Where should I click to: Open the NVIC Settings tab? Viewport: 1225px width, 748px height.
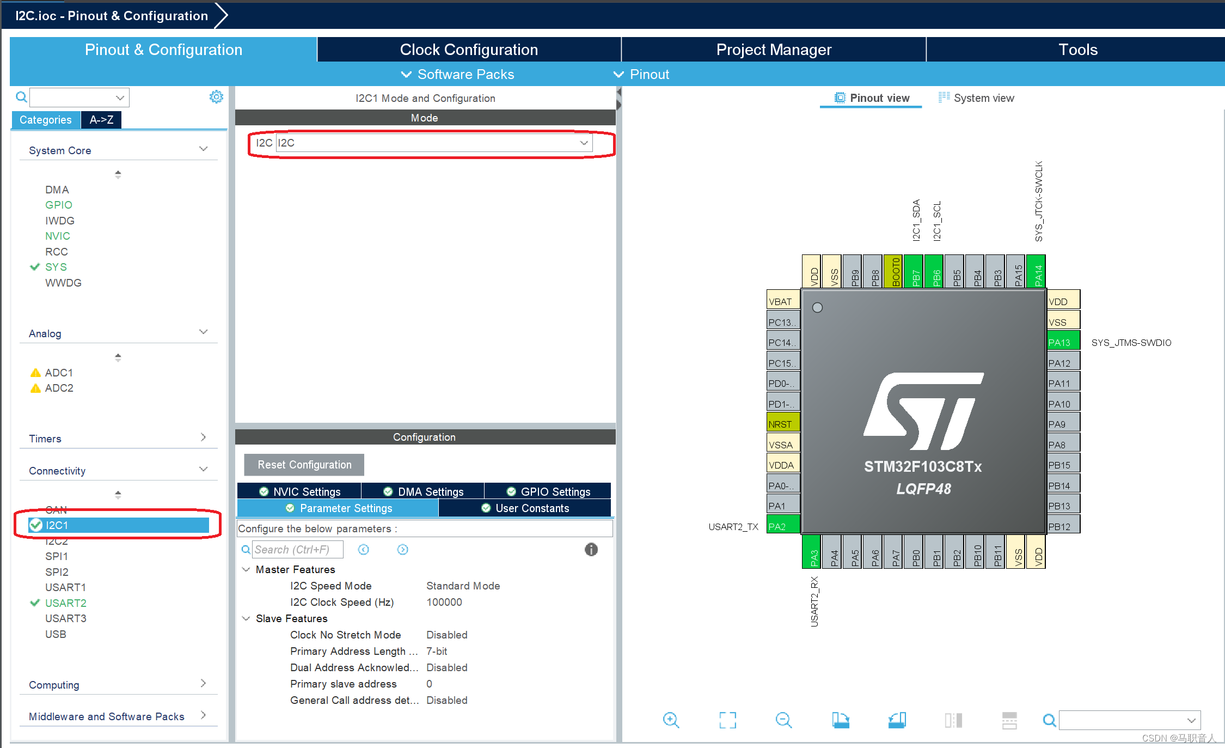[x=299, y=491]
